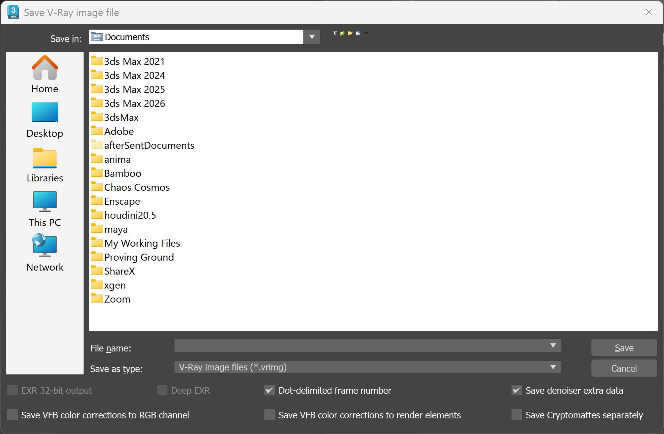Open the File name history dropdown arrow
Image resolution: width=664 pixels, height=434 pixels.
553,345
